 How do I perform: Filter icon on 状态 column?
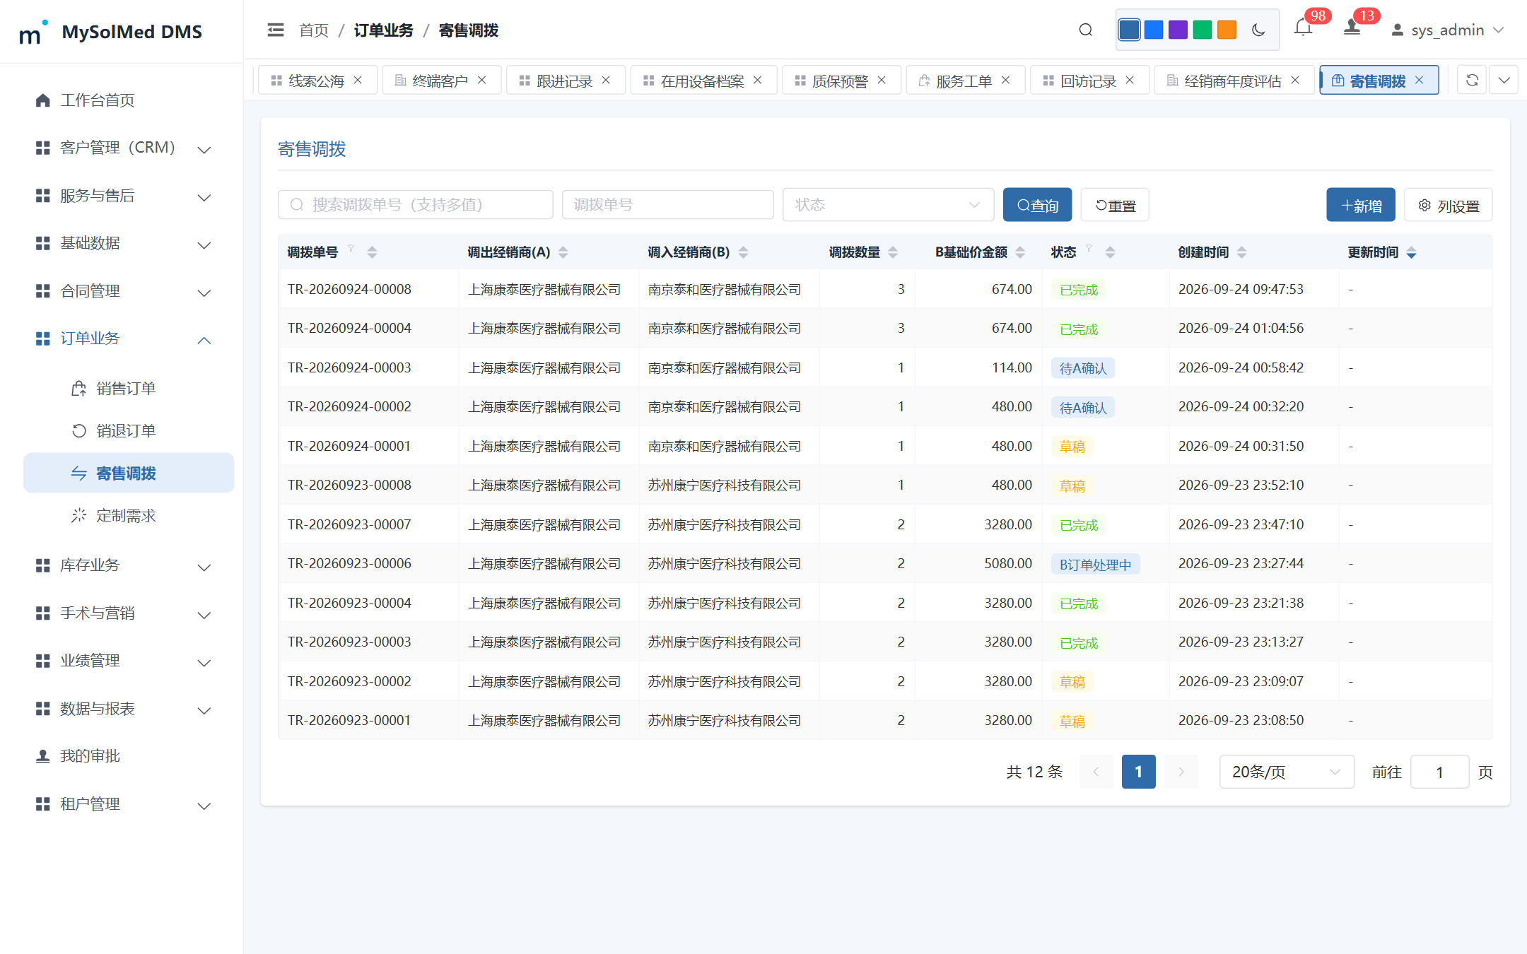pos(1089,248)
